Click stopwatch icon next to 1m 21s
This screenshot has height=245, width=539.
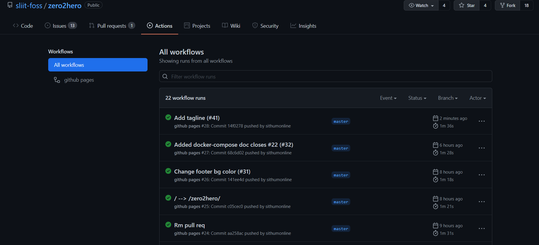pyautogui.click(x=436, y=206)
